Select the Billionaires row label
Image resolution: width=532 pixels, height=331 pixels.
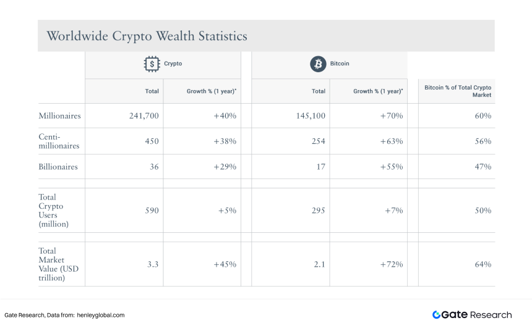pyautogui.click(x=58, y=167)
